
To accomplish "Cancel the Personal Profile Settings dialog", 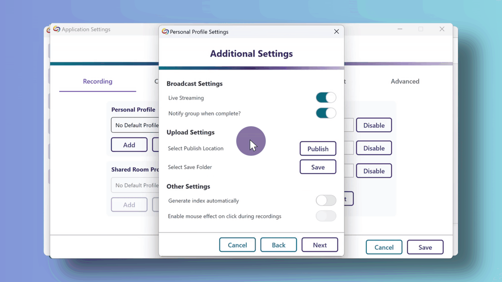I will (x=237, y=245).
